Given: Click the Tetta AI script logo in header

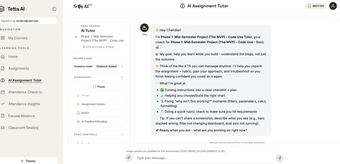Looking at the screenshot, I should pyautogui.click(x=82, y=6).
